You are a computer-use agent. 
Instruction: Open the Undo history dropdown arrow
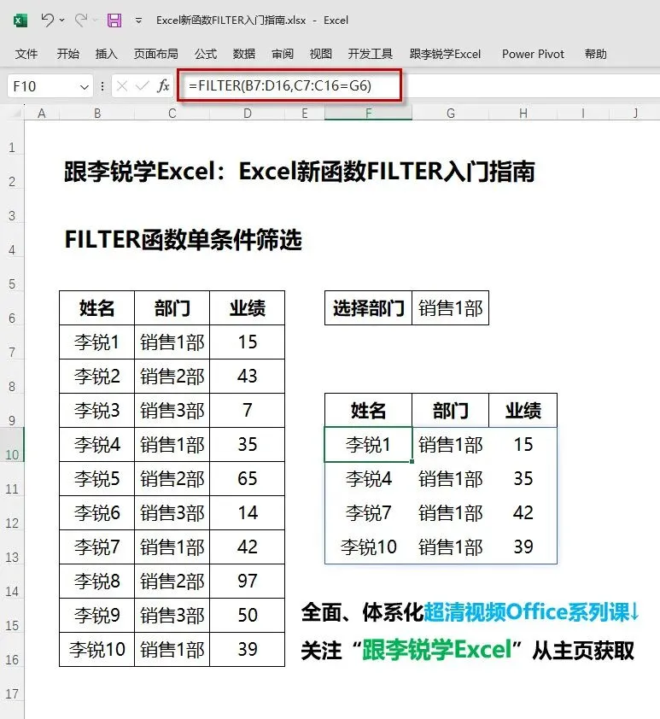[61, 20]
